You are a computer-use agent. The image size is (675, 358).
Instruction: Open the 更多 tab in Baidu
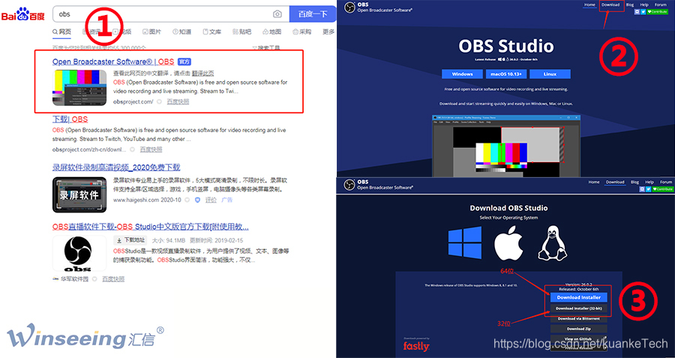tap(328, 32)
